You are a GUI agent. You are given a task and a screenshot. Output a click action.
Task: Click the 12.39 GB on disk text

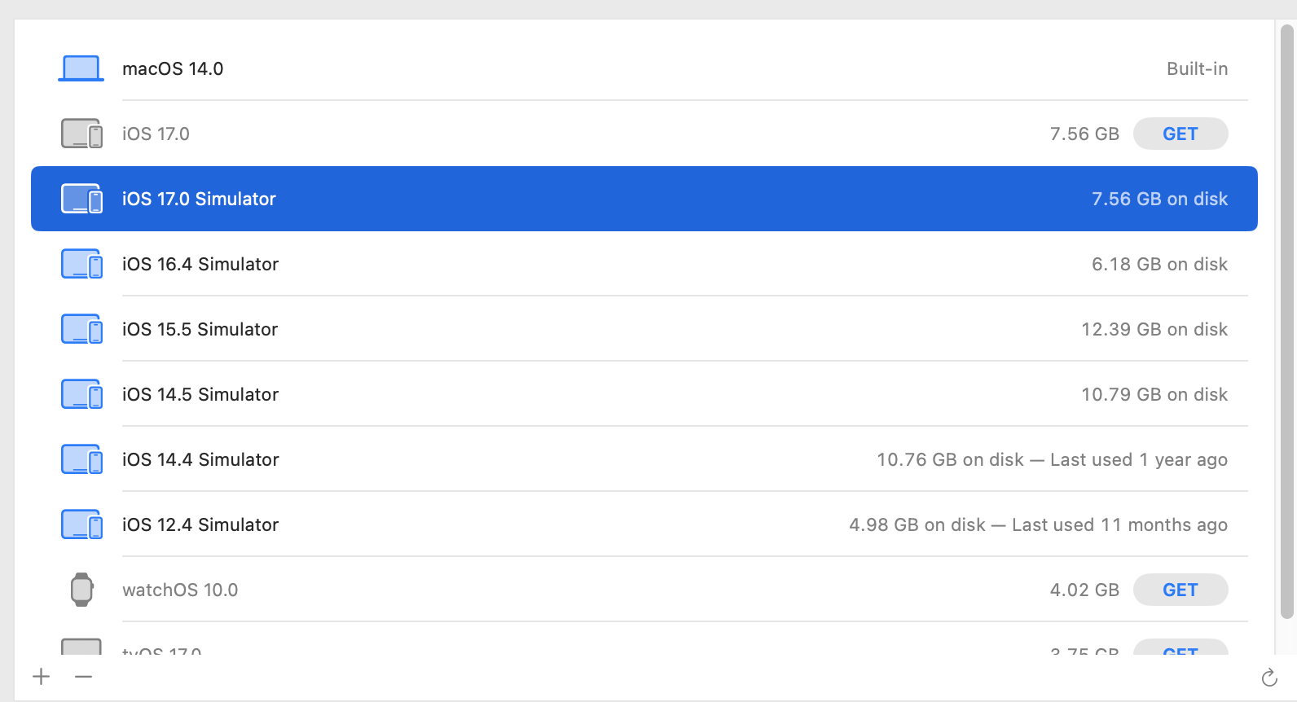click(x=1154, y=329)
